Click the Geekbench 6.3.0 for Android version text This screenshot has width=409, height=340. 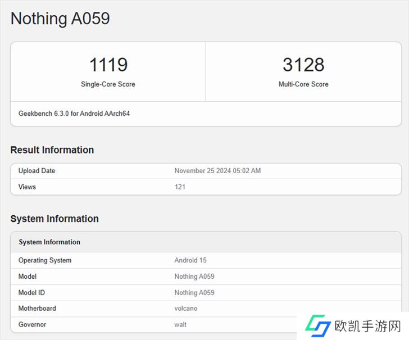74,114
